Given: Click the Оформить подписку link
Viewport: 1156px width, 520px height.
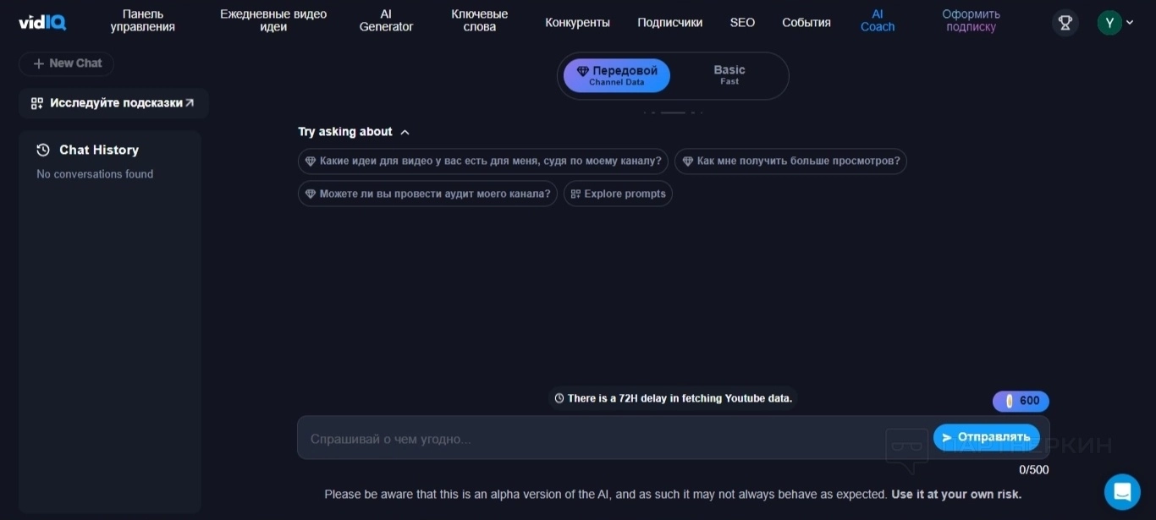Looking at the screenshot, I should tap(971, 20).
